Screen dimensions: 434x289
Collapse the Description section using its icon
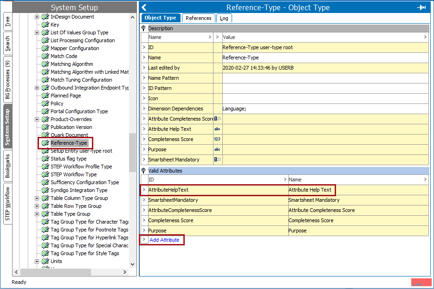coord(144,28)
